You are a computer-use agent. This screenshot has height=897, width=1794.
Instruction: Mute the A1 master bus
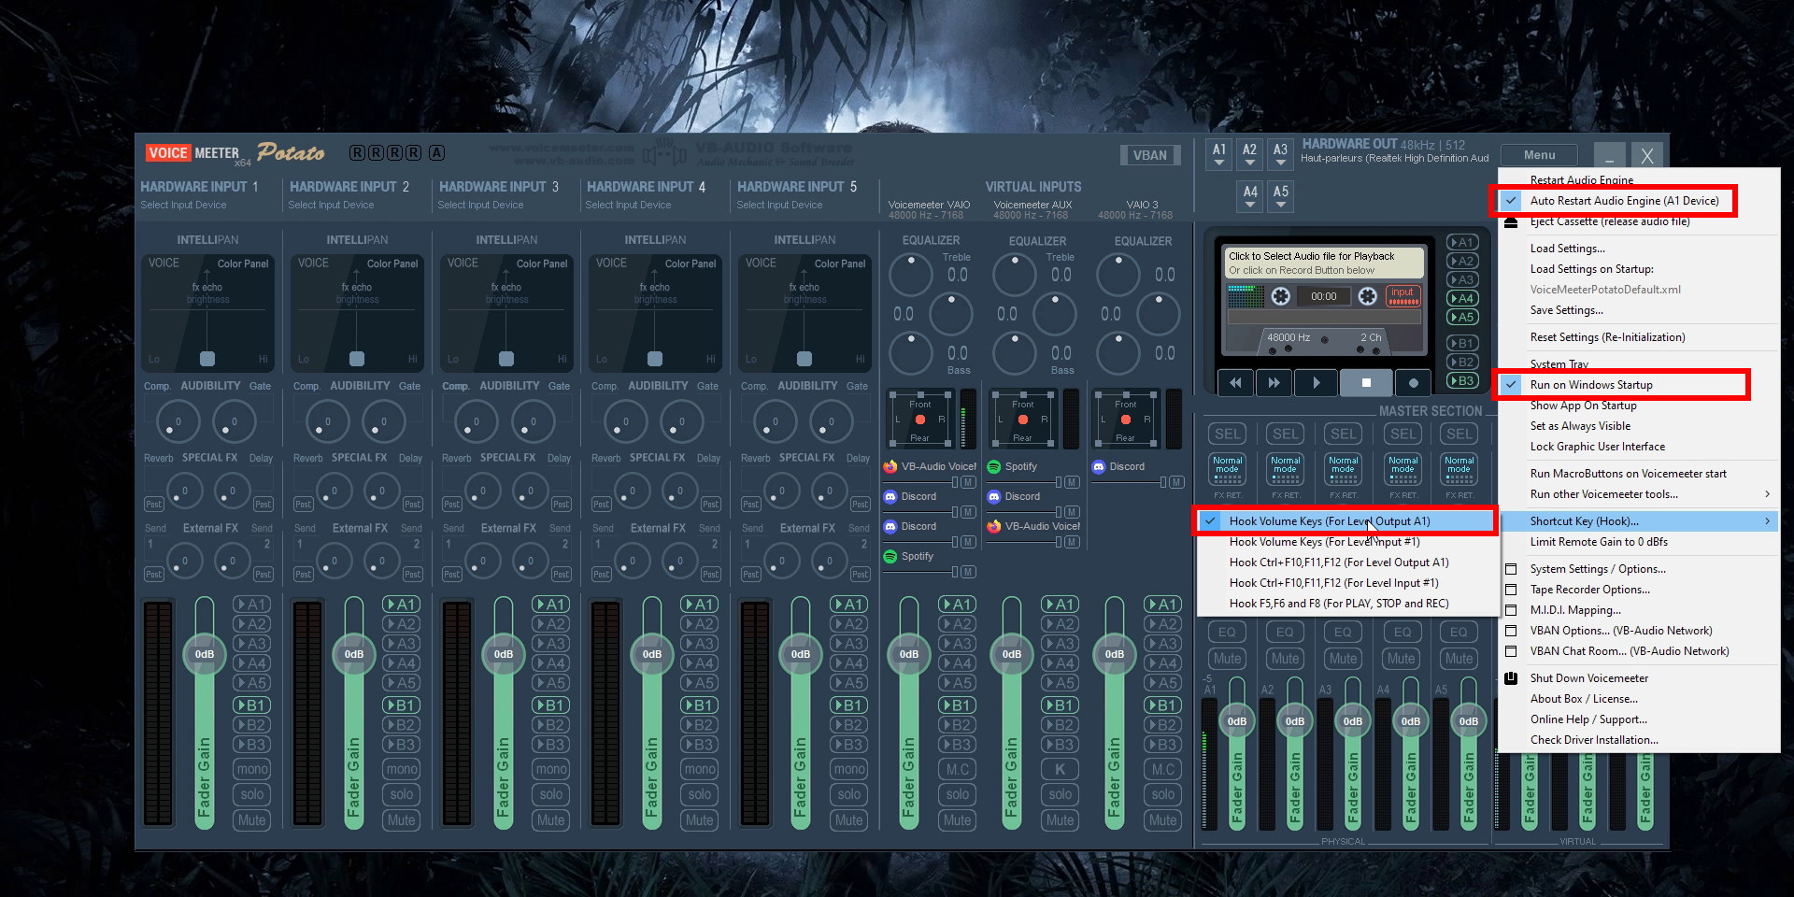click(x=1228, y=659)
